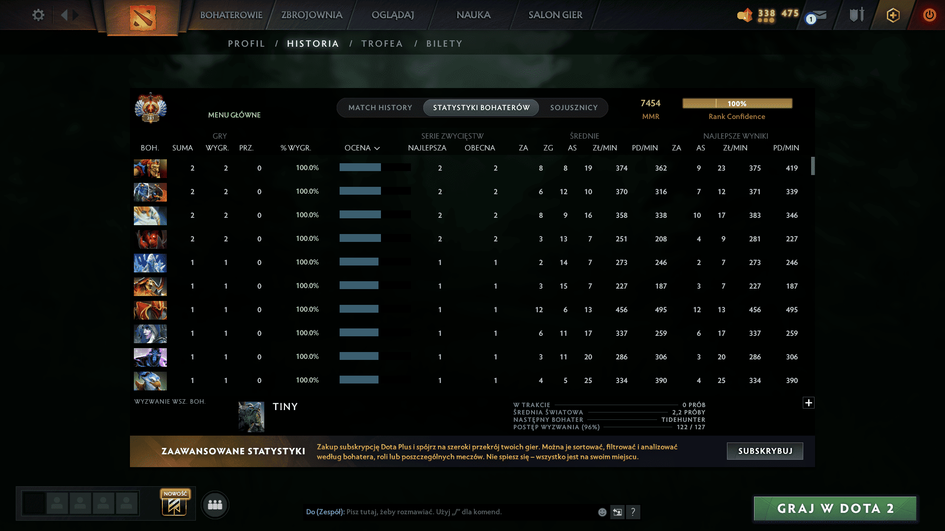Viewport: 945px width, 531px height.
Task: Select hero portrait in row with 358 zł/min
Action: (x=150, y=215)
